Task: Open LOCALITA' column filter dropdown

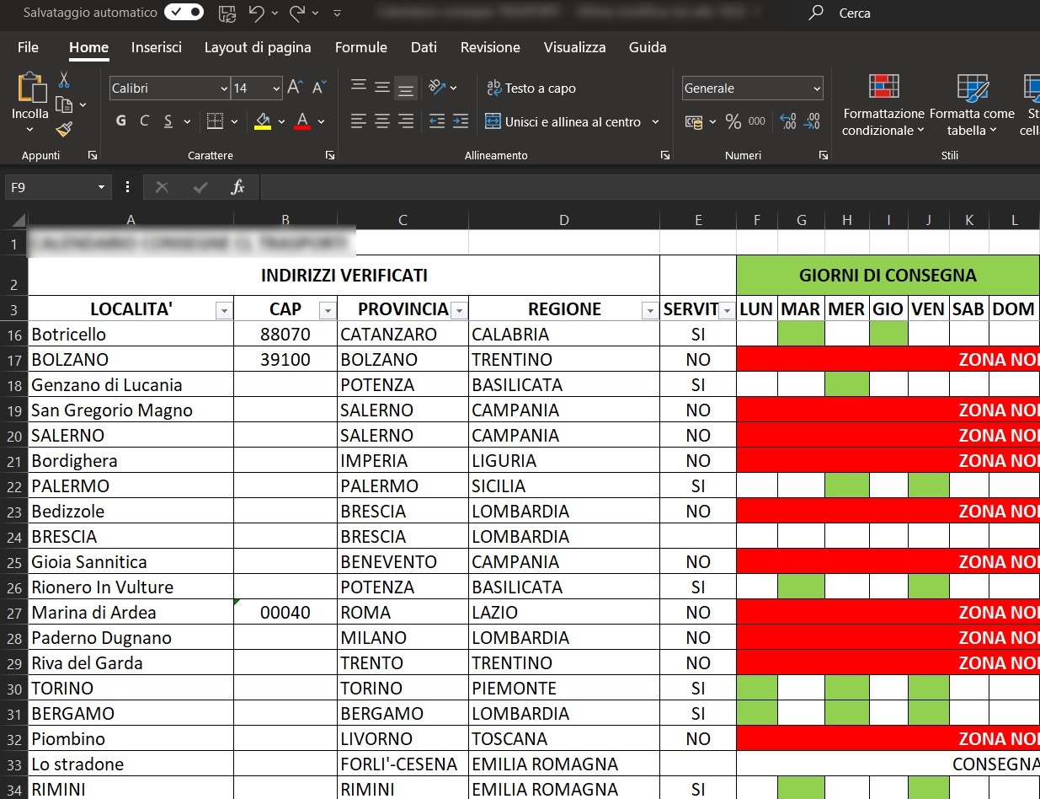Action: [224, 311]
